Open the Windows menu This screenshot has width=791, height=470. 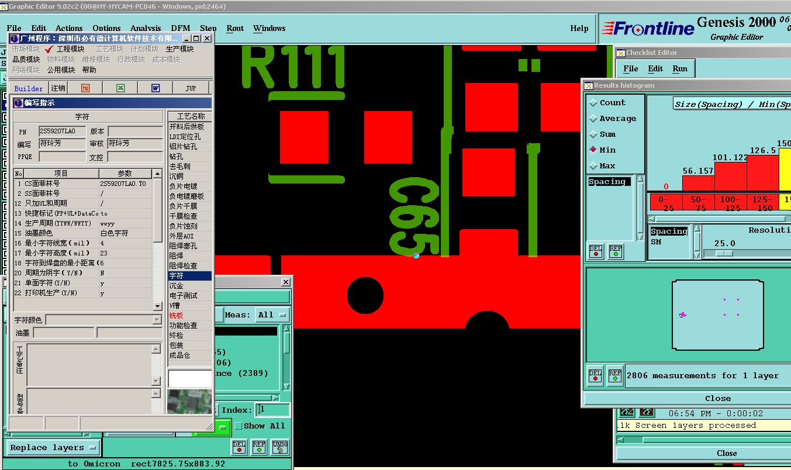pos(270,28)
